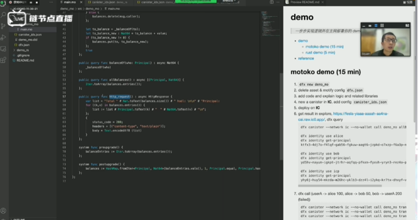Select gallery grid icon on webcam overlay
Viewport: 418px width, 220px height.
coord(382,25)
